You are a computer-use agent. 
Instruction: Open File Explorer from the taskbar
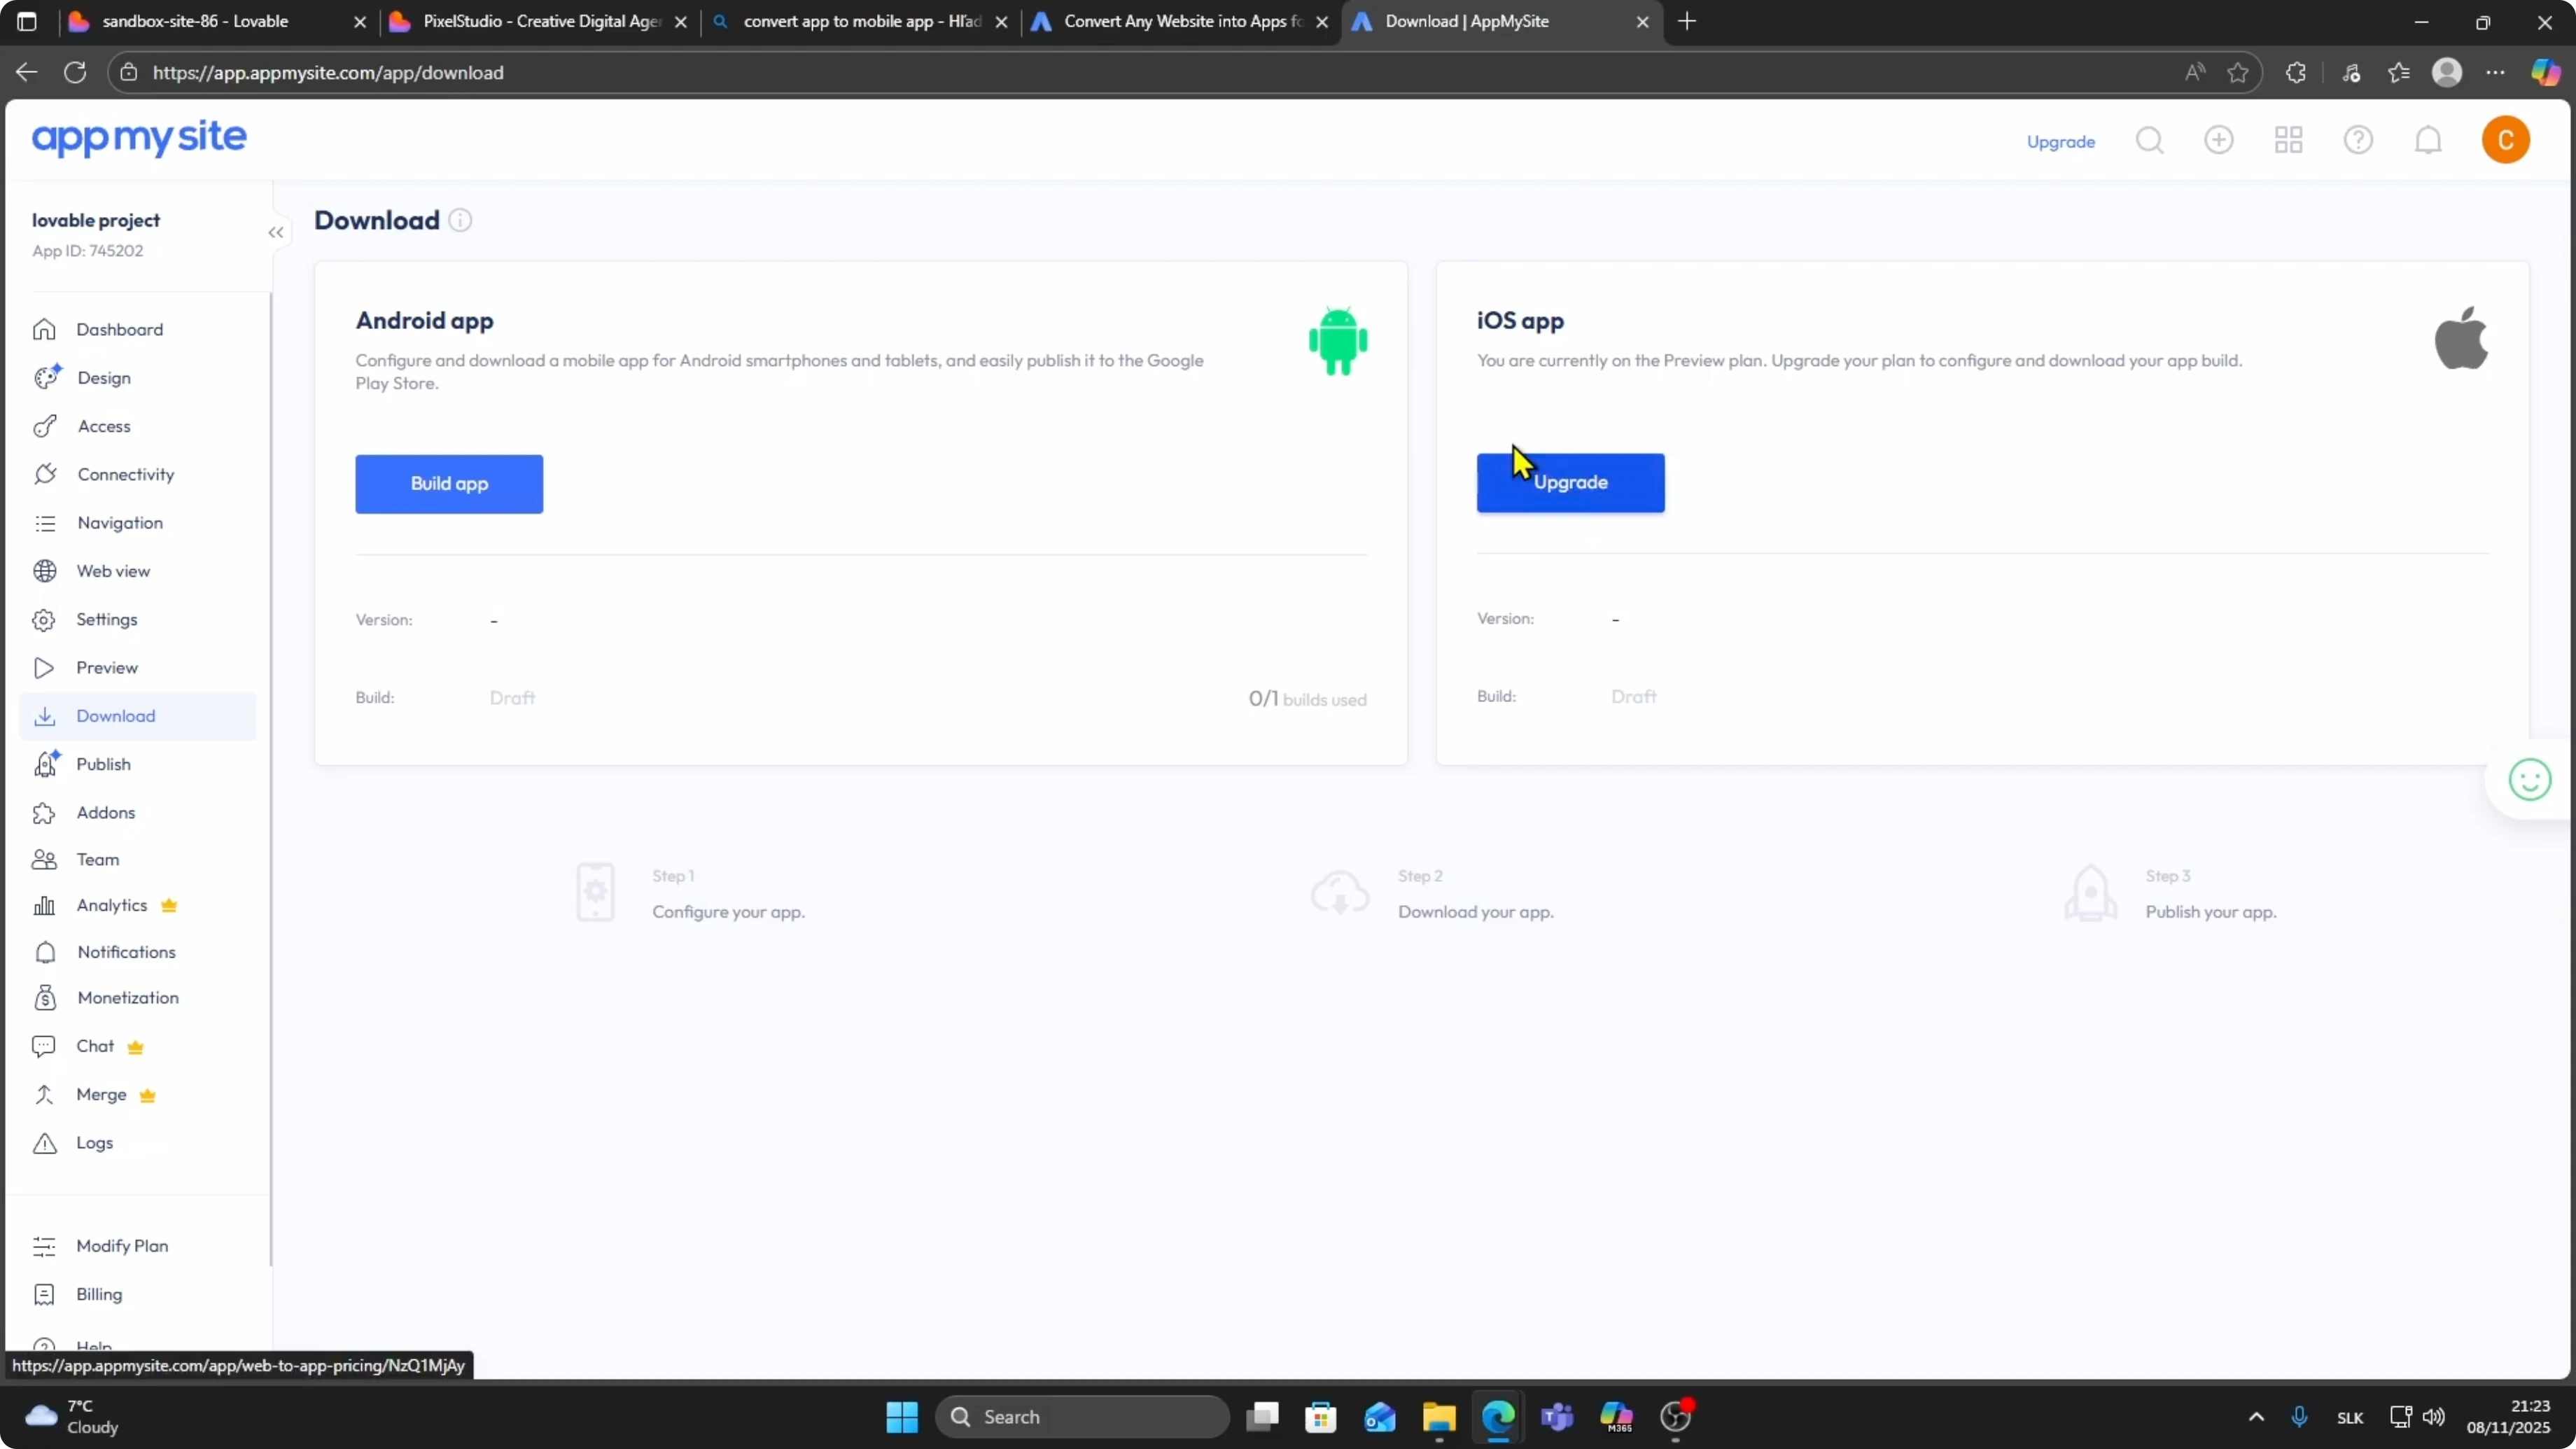pyautogui.click(x=1439, y=1417)
